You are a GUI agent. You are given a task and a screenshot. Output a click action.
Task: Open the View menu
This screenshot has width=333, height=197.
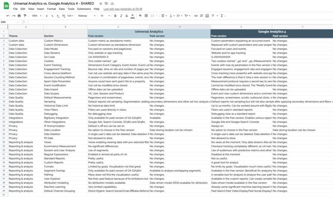click(x=31, y=9)
